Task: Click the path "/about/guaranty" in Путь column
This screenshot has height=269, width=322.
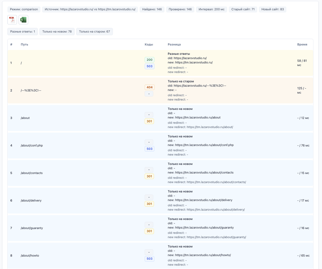Action: point(32,228)
